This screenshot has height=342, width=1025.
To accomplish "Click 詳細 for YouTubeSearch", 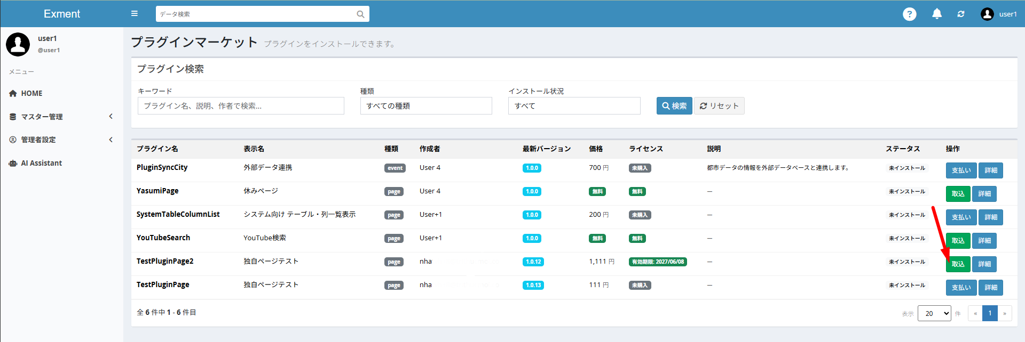I will 984,241.
